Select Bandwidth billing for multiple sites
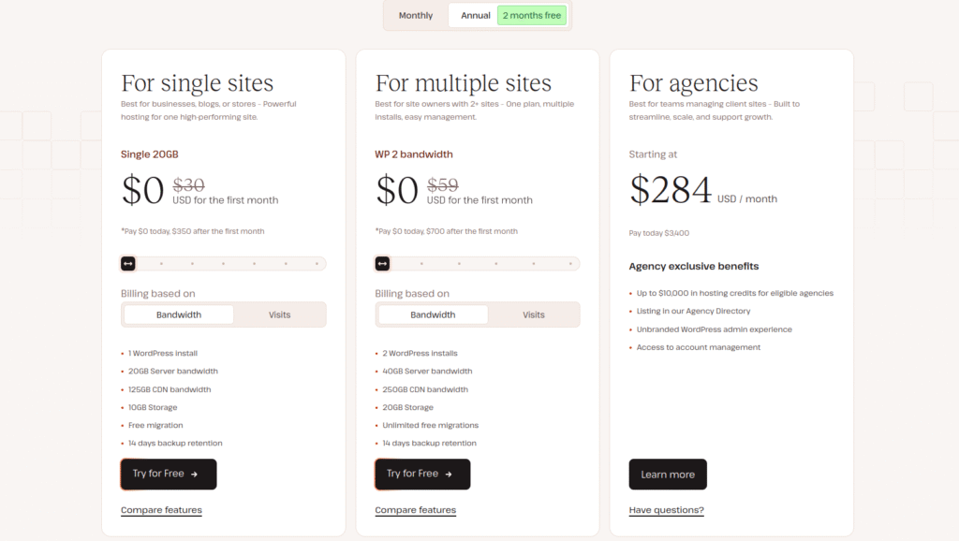 pyautogui.click(x=433, y=314)
